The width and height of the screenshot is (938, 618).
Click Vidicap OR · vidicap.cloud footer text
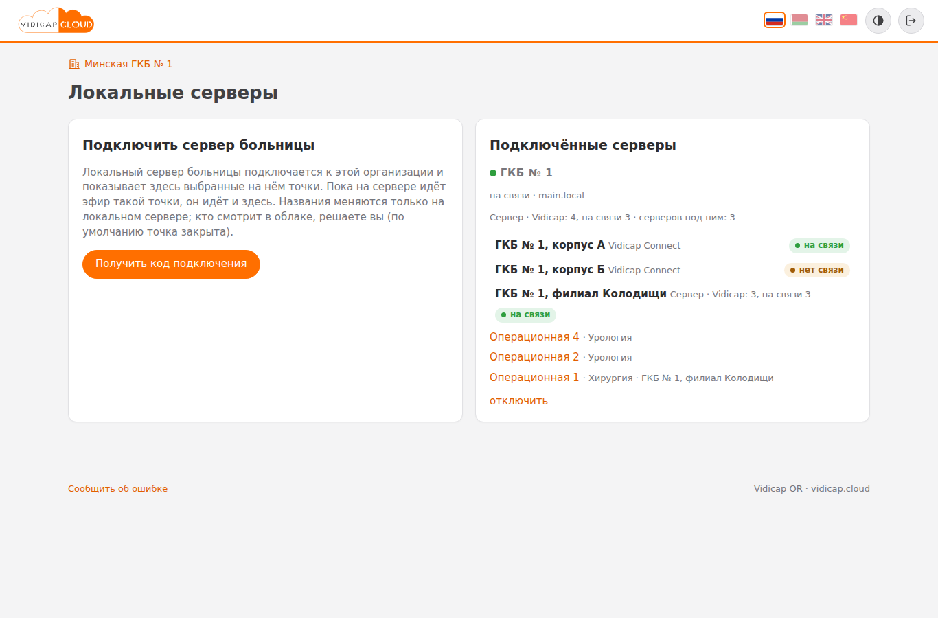pyautogui.click(x=812, y=489)
